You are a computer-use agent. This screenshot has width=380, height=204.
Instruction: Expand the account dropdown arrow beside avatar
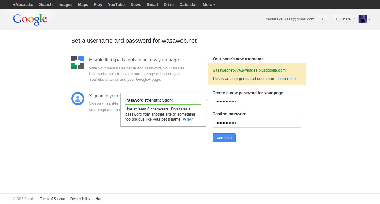[369, 19]
